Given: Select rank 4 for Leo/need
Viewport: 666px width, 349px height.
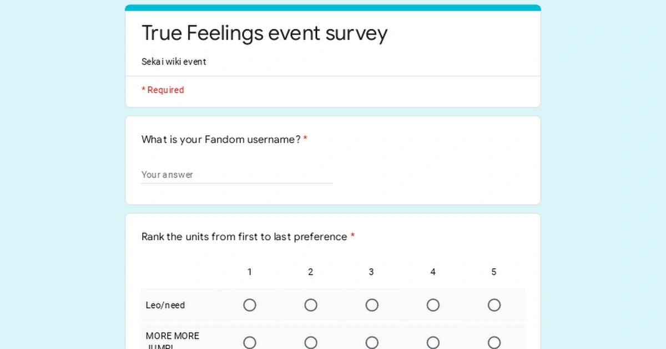Looking at the screenshot, I should 433,305.
